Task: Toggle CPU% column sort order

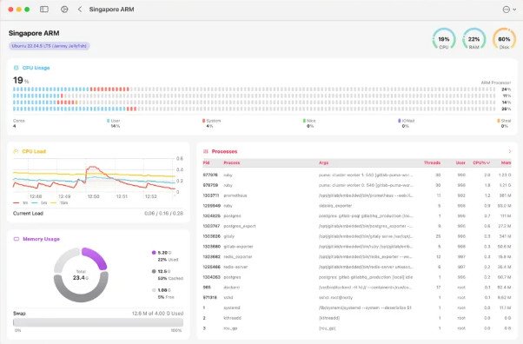Action: [481, 162]
